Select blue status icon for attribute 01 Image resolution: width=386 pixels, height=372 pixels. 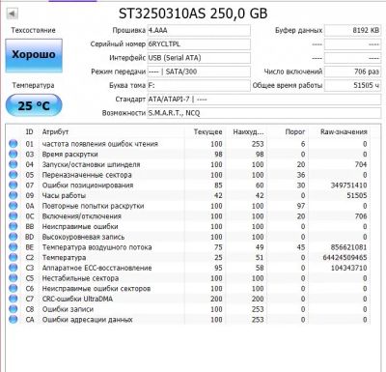click(x=14, y=144)
